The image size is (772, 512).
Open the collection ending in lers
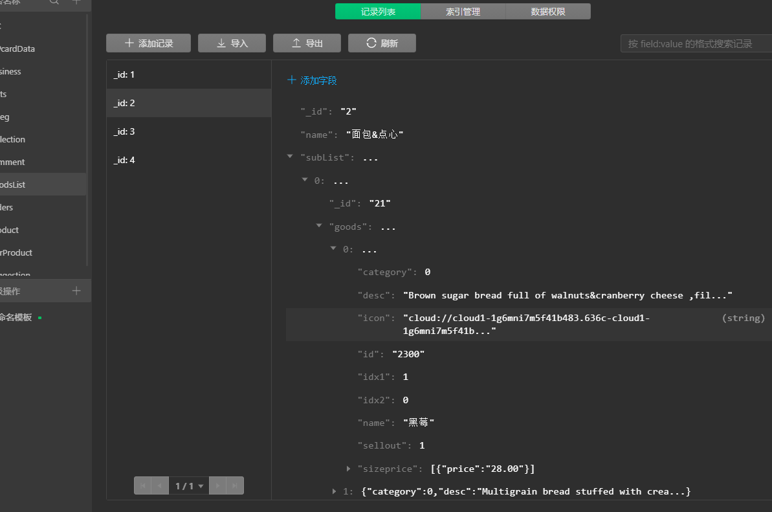tap(43, 207)
